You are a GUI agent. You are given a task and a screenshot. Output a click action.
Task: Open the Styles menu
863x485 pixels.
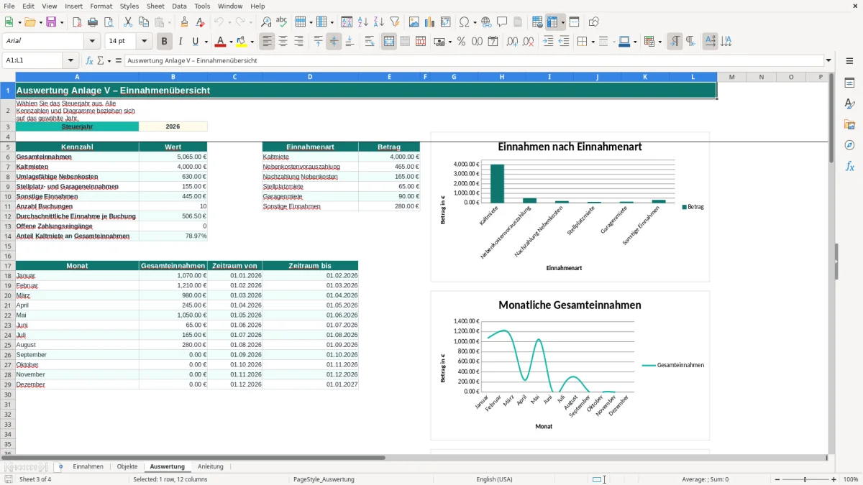pos(129,6)
